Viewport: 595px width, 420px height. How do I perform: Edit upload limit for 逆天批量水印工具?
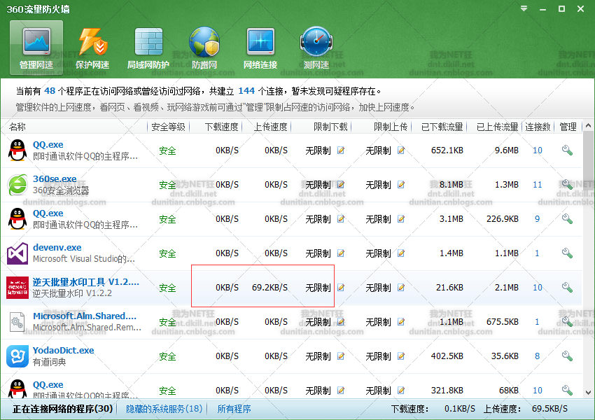[x=401, y=288]
